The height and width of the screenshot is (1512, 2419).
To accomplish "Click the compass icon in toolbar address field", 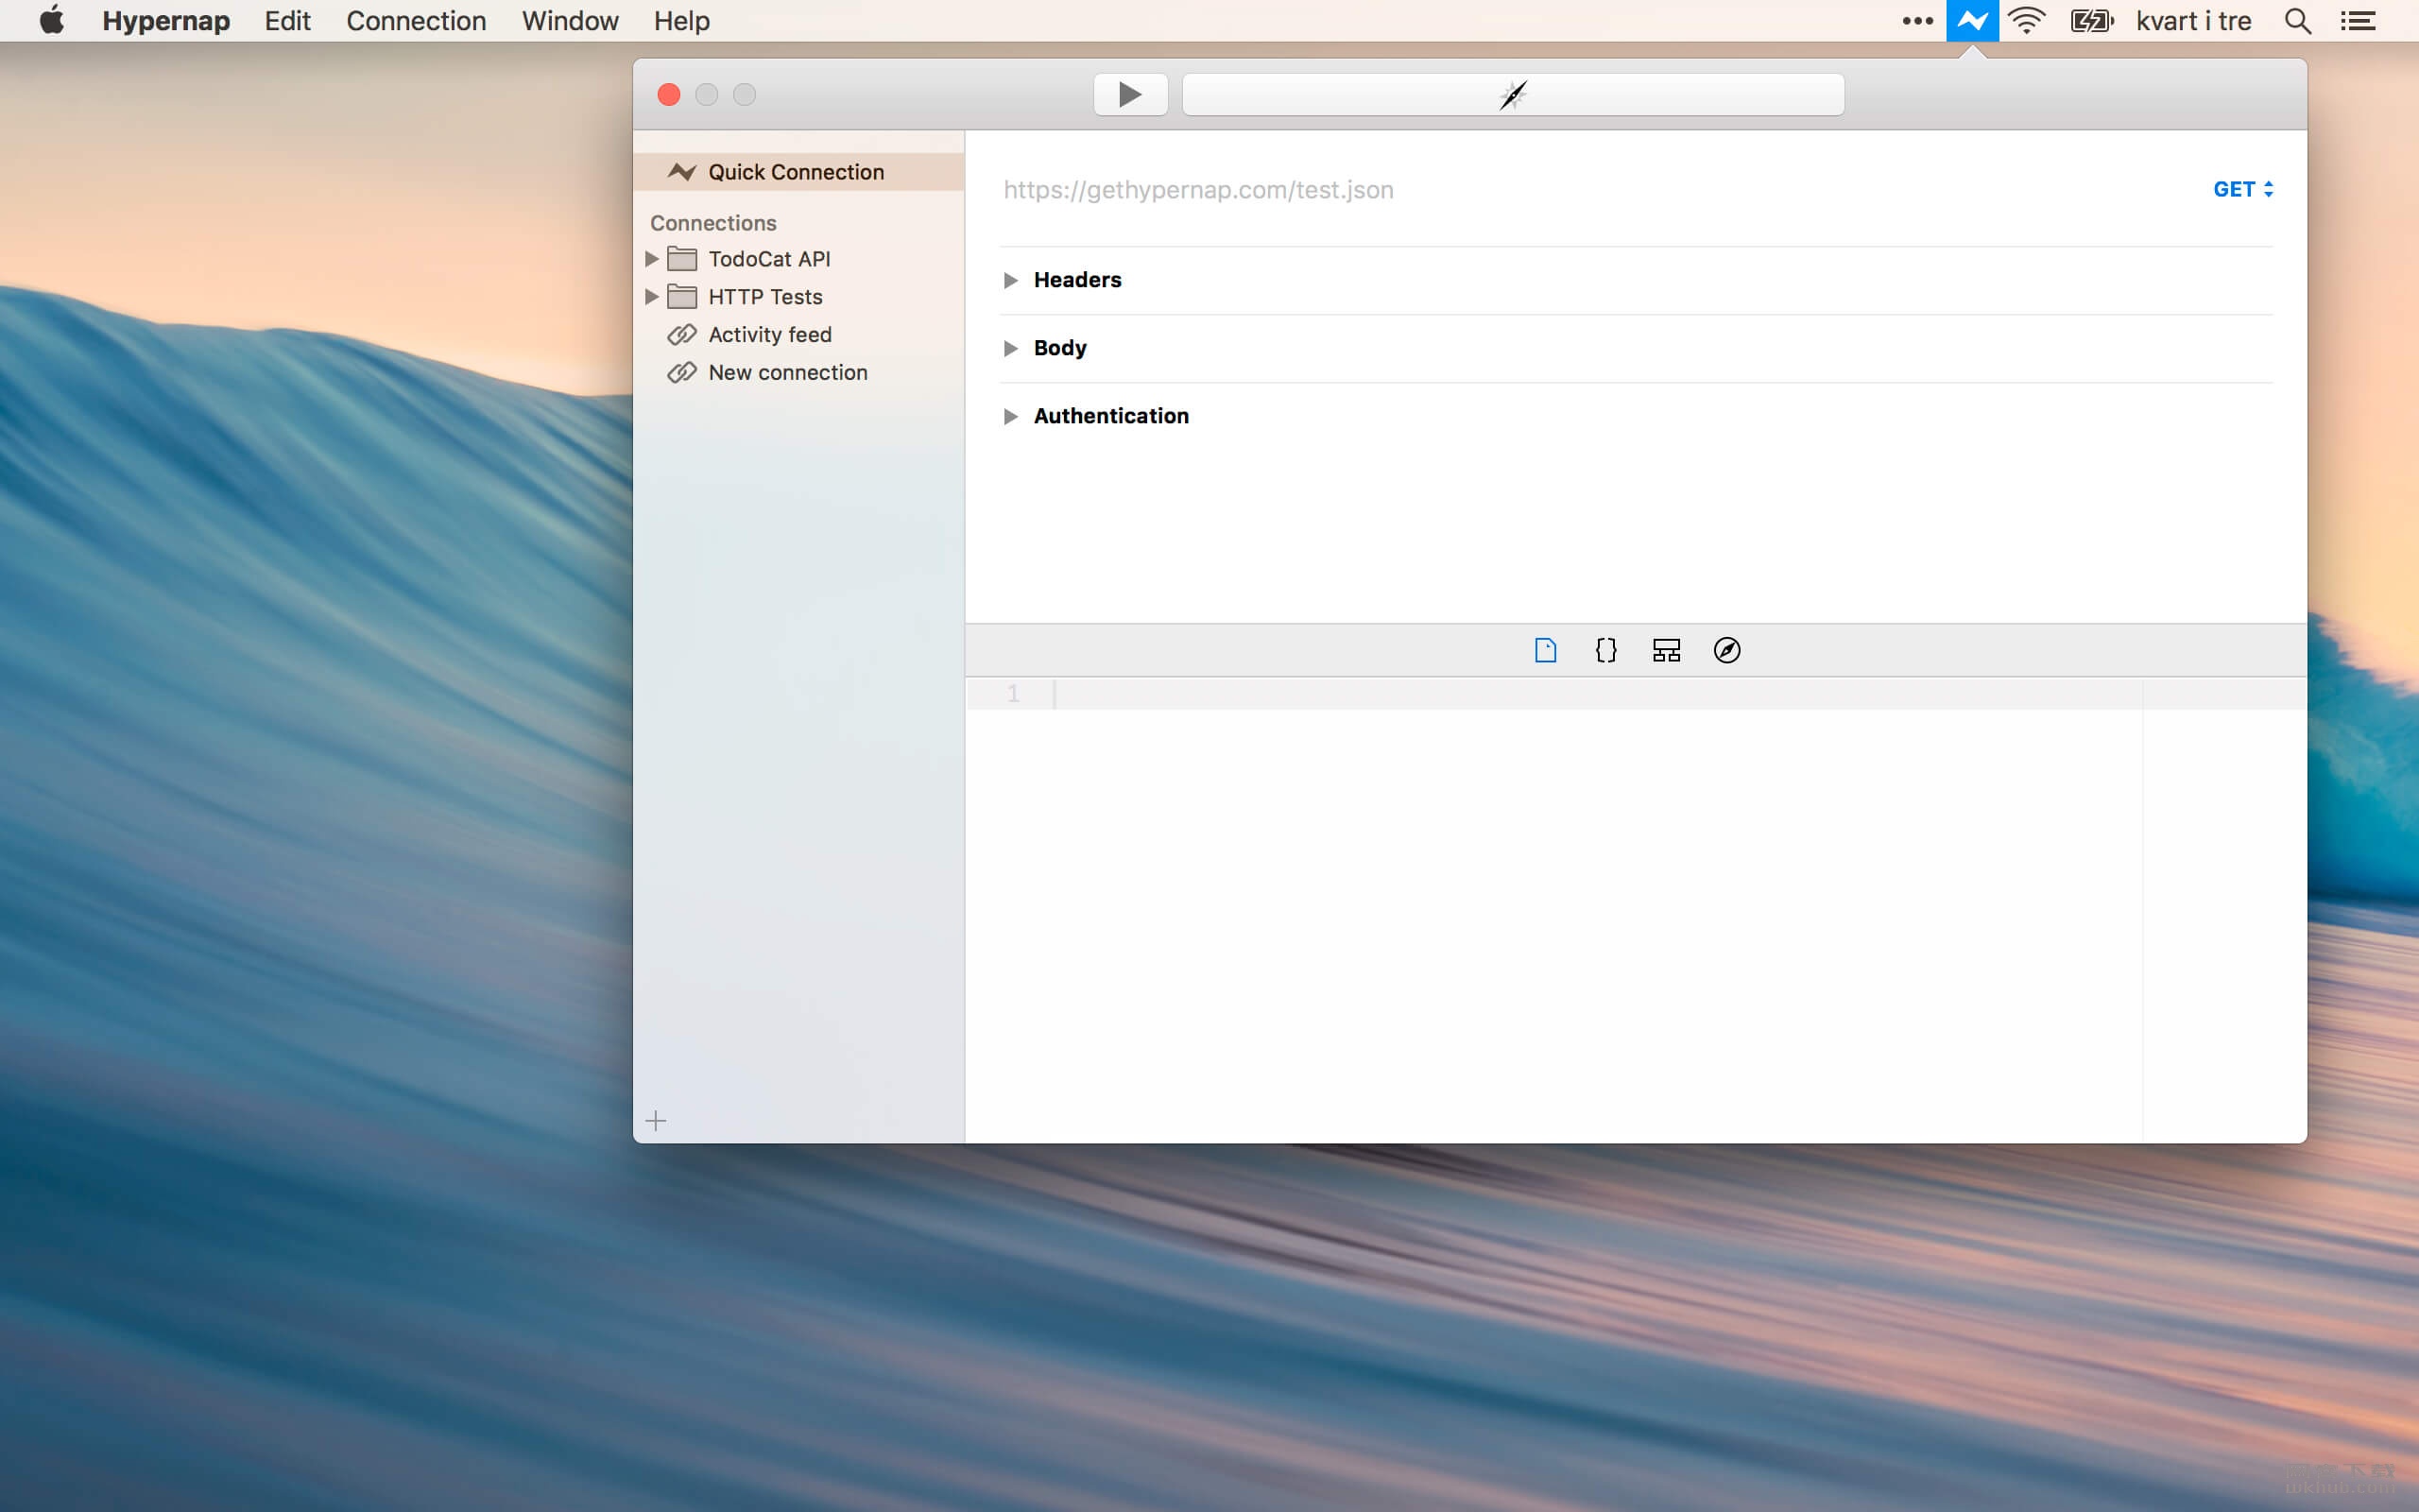I will 1513,95.
